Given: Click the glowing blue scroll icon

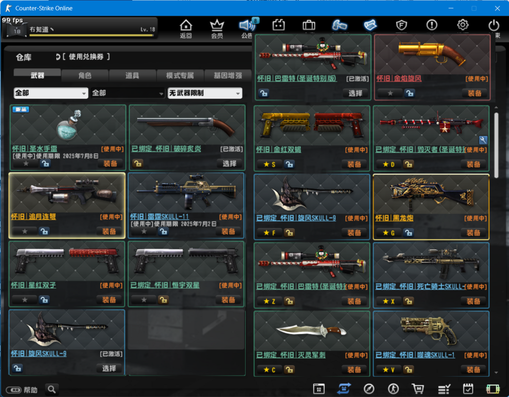Looking at the screenshot, I should coord(370,25).
